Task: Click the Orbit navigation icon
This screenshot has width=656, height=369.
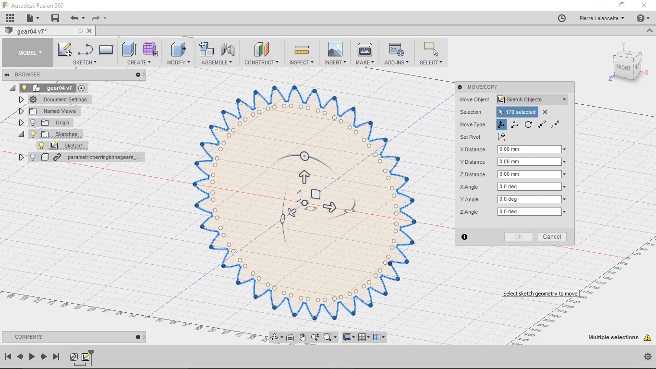Action: pos(274,337)
